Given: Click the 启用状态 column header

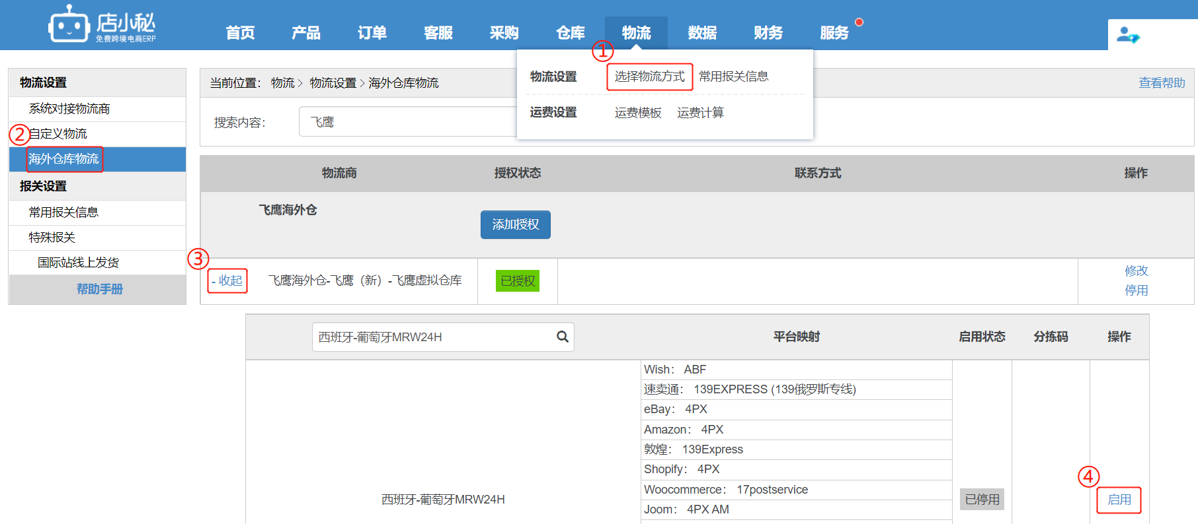Looking at the screenshot, I should click(982, 337).
